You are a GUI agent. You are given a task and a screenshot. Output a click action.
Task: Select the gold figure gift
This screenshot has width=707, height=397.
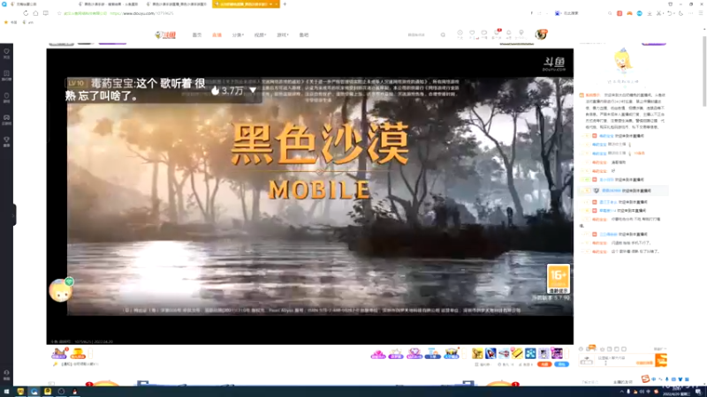click(477, 354)
